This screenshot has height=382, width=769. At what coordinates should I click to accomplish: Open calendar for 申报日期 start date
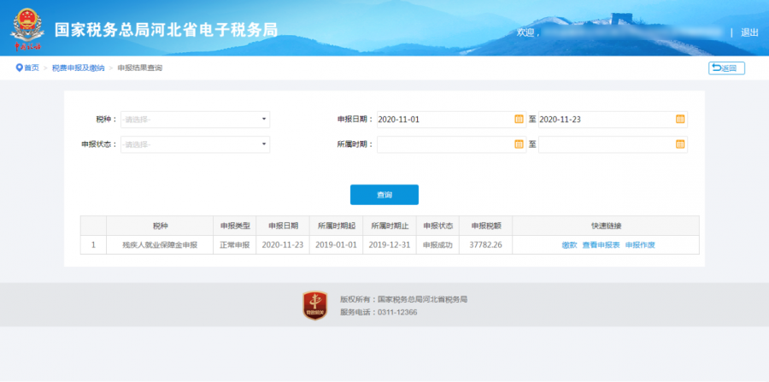coord(519,119)
